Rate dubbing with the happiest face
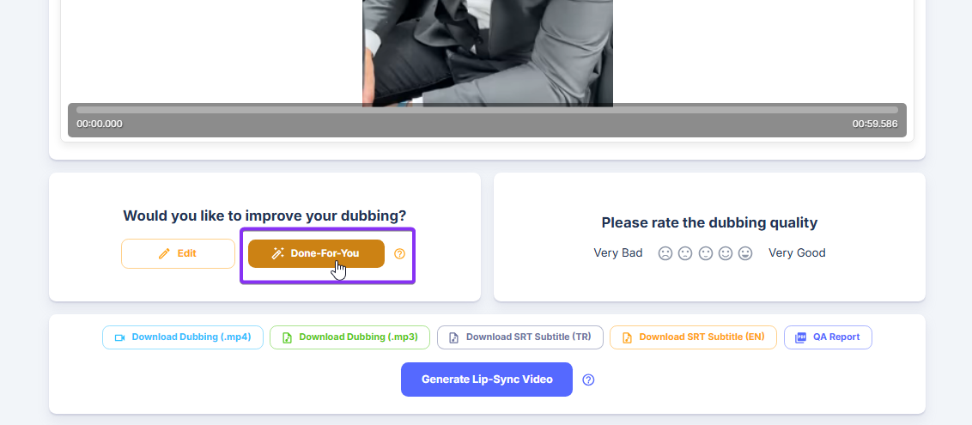Image resolution: width=972 pixels, height=425 pixels. click(745, 253)
